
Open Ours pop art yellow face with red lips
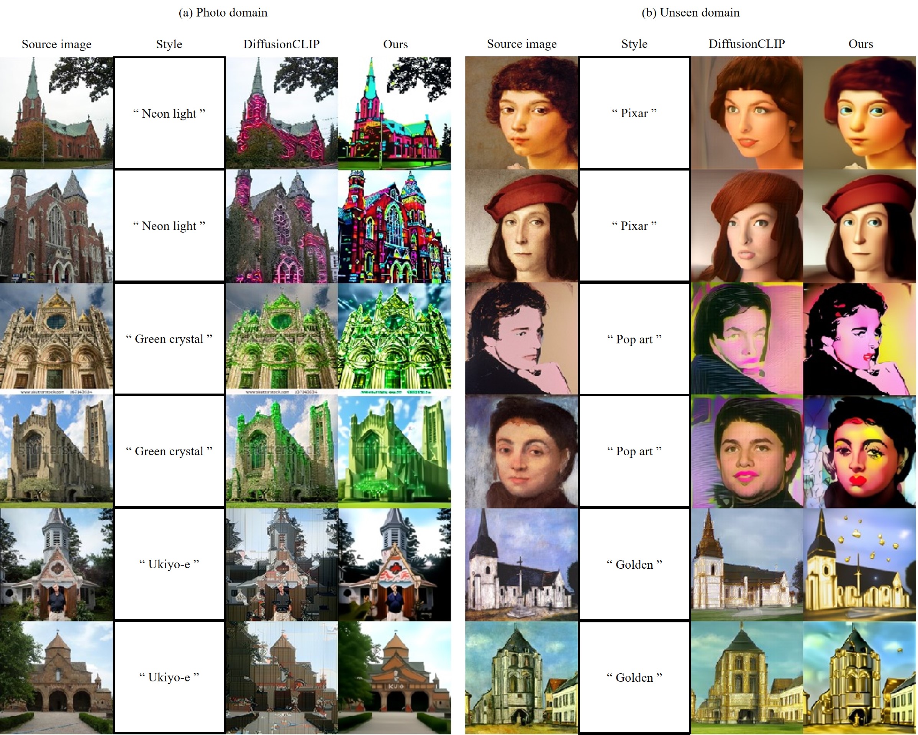click(x=860, y=451)
